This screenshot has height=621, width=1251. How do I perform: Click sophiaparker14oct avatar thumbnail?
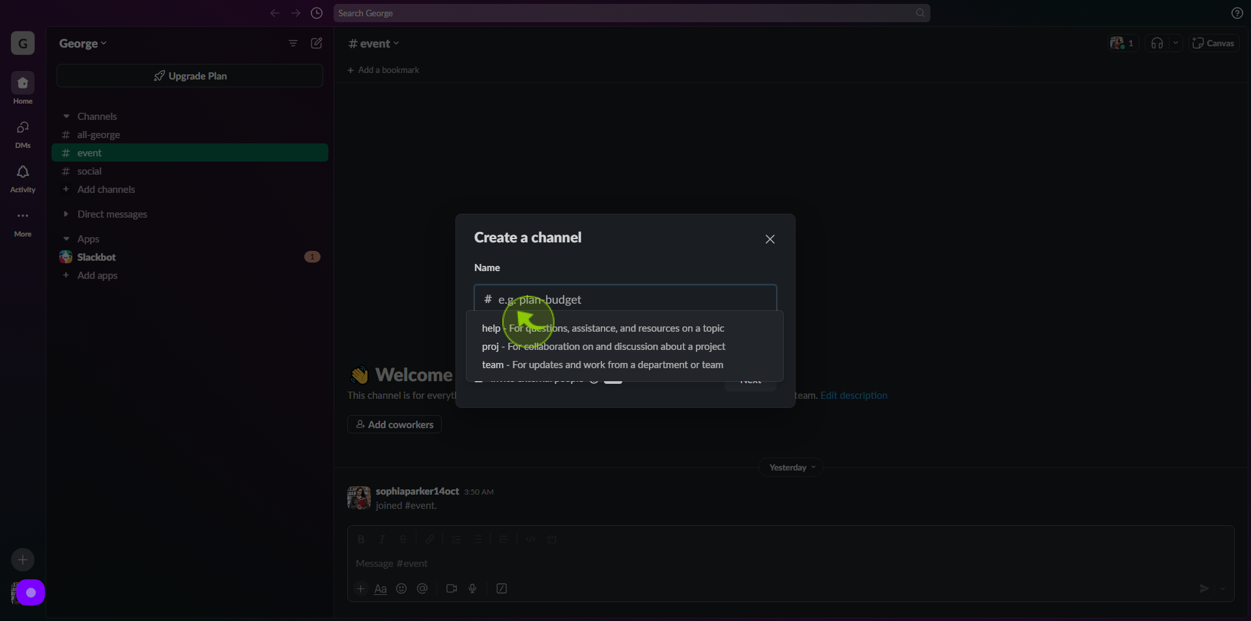[359, 497]
